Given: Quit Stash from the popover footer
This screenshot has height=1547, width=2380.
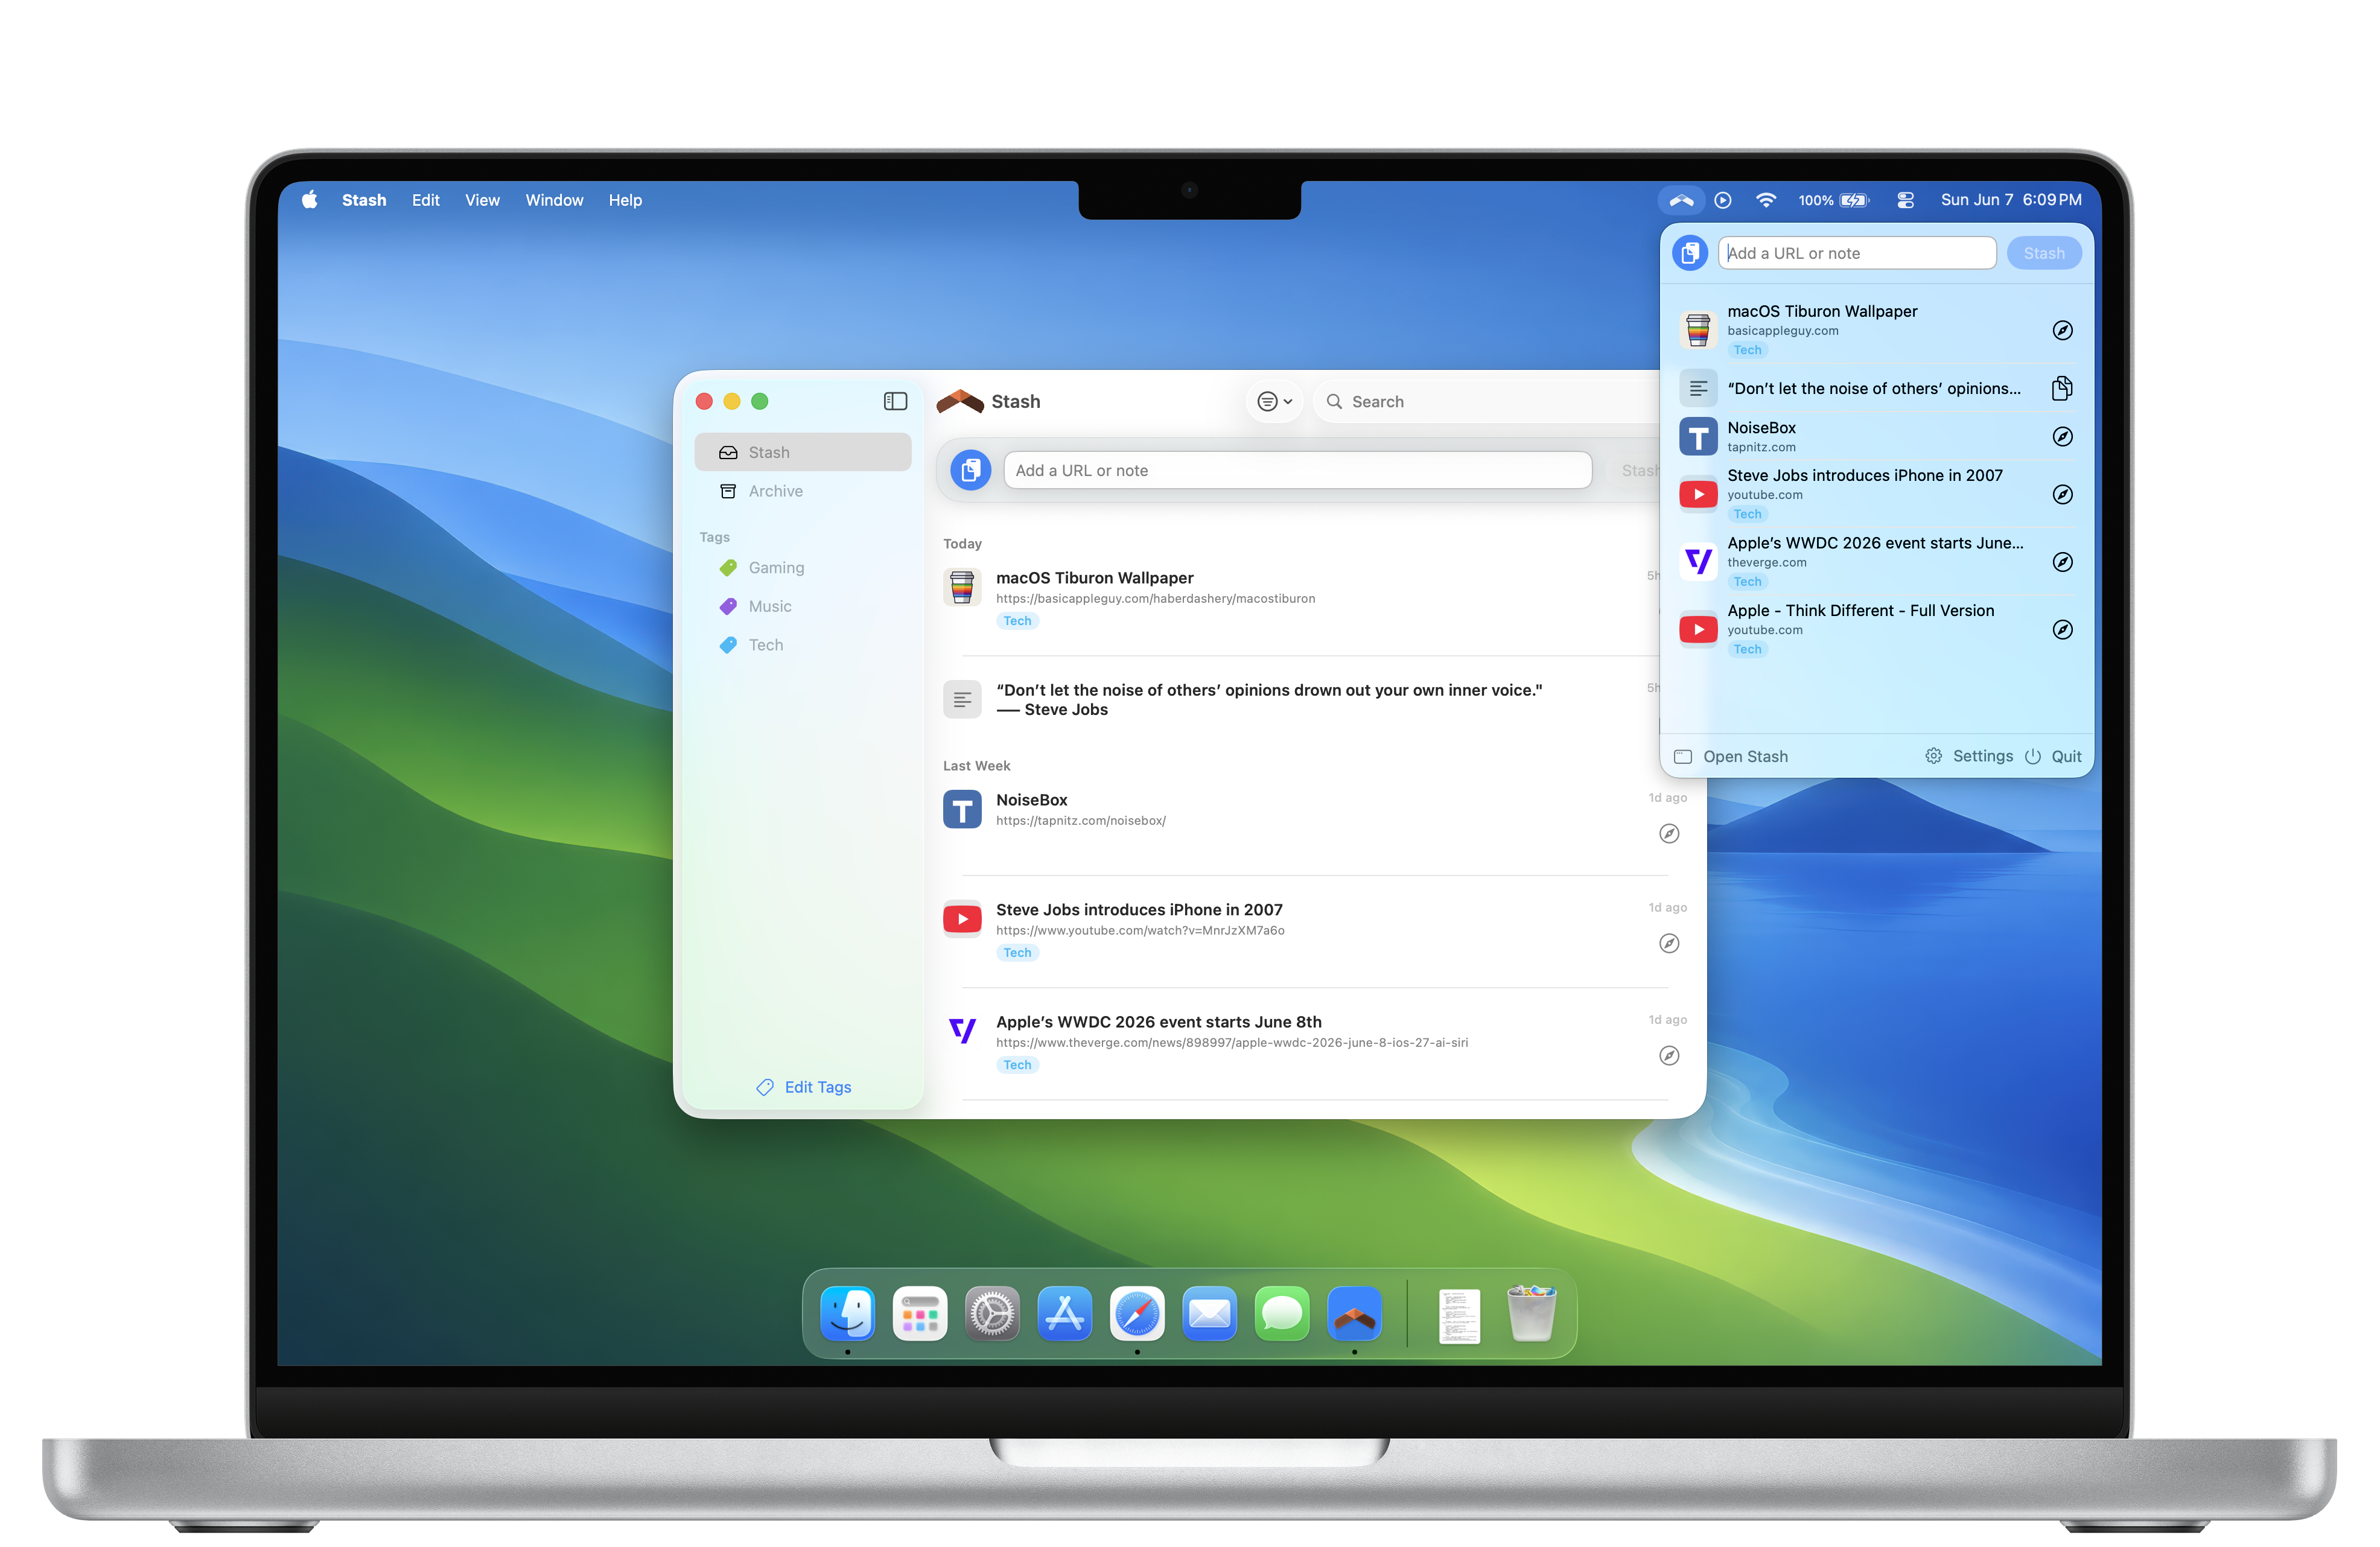Looking at the screenshot, I should coord(2053,756).
